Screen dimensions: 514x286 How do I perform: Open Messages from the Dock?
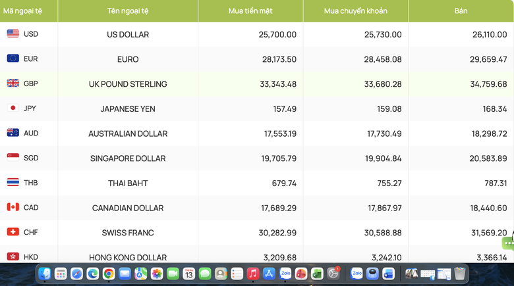pos(205,274)
